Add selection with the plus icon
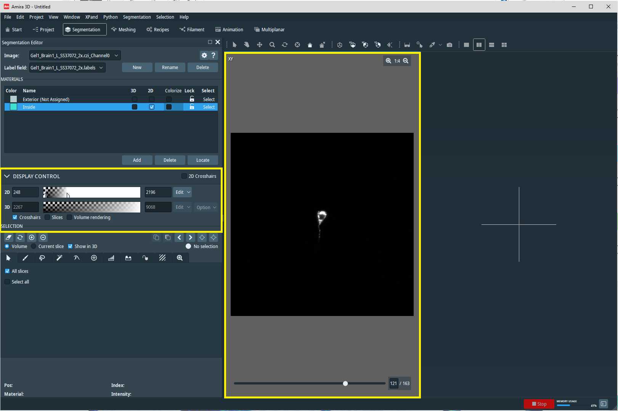The width and height of the screenshot is (618, 411). tap(32, 237)
